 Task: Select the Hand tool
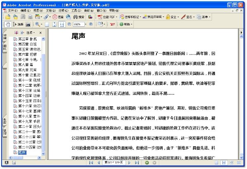[8, 24]
